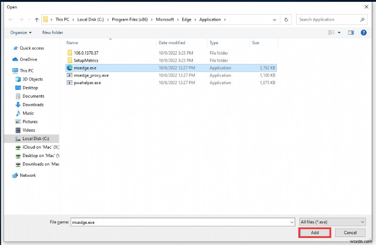Open Quick access in navigation pane
The image size is (376, 245).
click(31, 48)
